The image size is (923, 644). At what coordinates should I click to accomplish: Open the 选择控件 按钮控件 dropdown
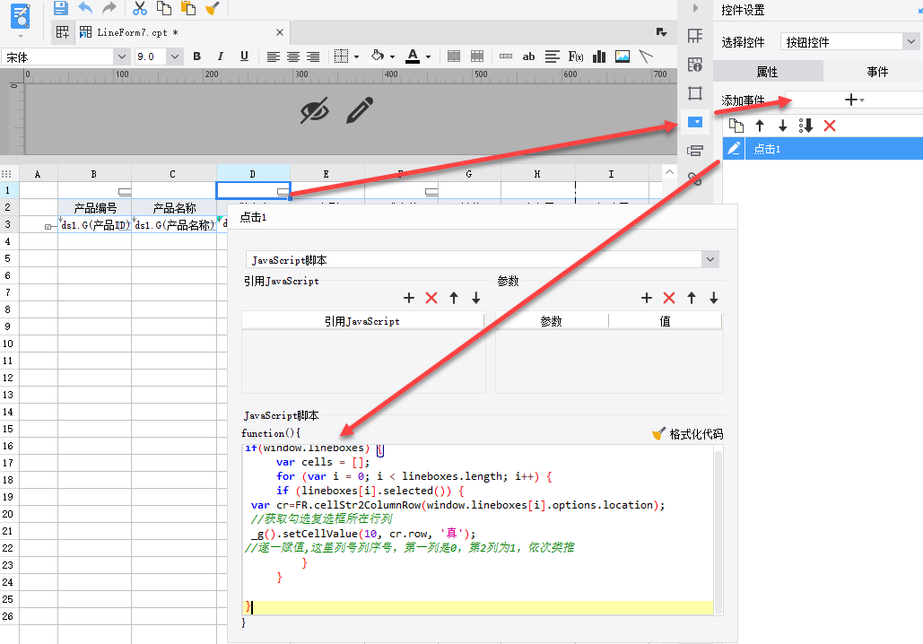coord(850,42)
